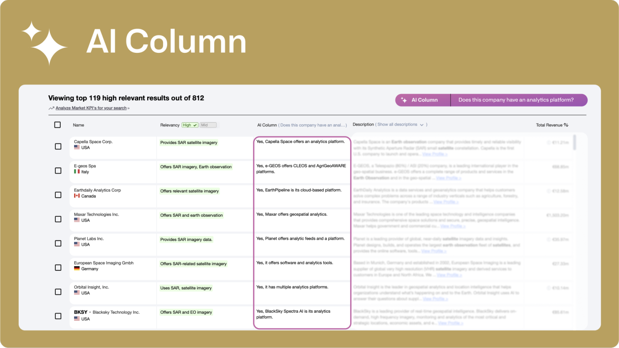Open Analyze Market KPI's for your search link
The image size is (619, 348).
[x=91, y=108]
